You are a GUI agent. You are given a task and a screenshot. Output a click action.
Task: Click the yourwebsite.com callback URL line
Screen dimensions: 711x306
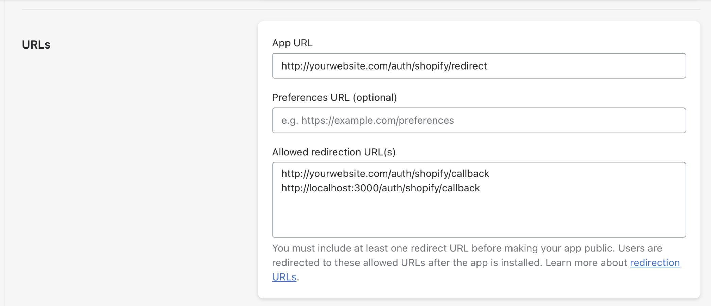tap(385, 174)
